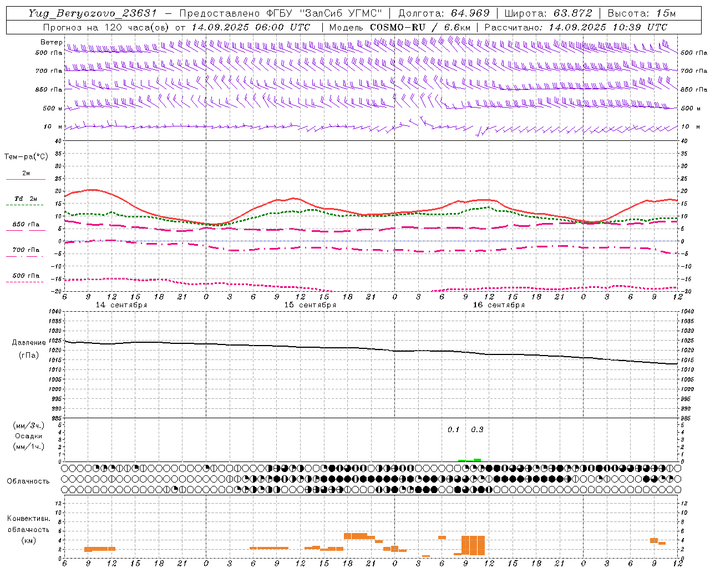This screenshot has height=568, width=710.
Task: Select the date label 15 сентября
Action: tap(310, 305)
